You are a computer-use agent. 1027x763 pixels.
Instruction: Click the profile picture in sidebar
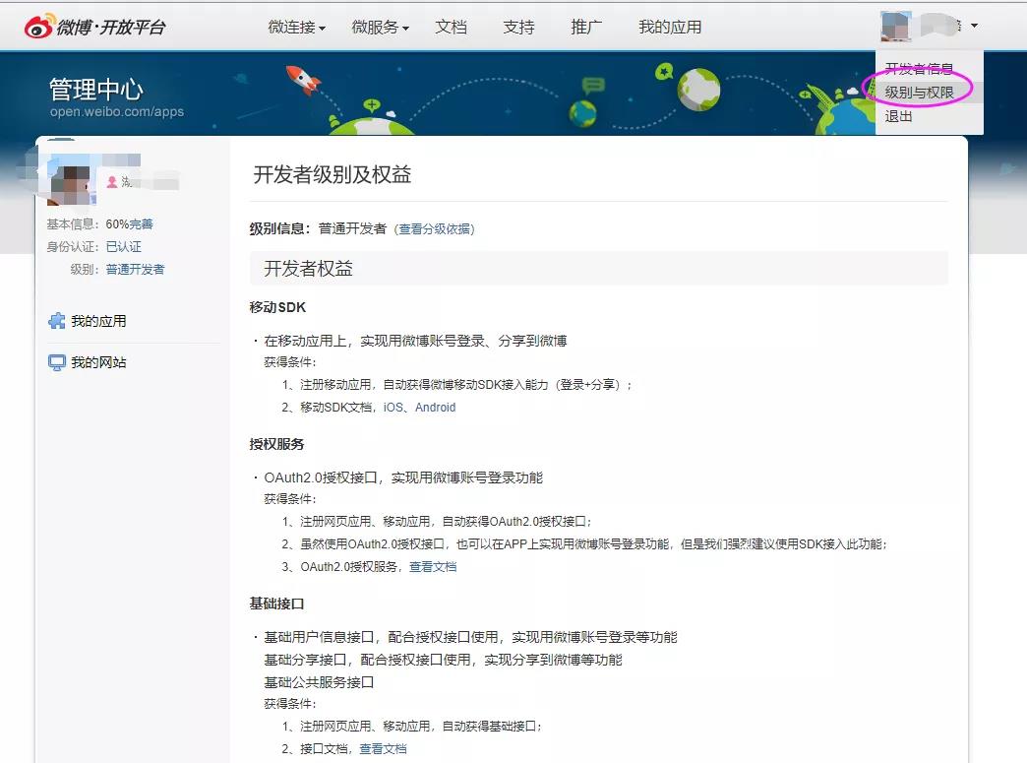point(72,182)
